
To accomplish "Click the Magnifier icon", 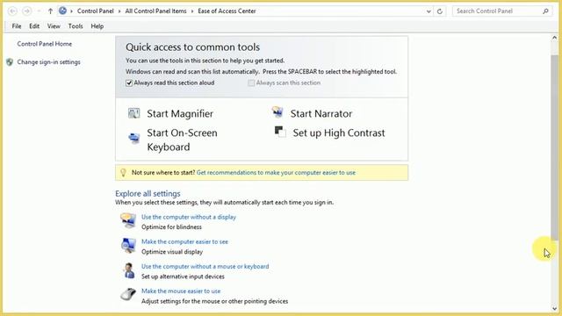I will click(134, 113).
